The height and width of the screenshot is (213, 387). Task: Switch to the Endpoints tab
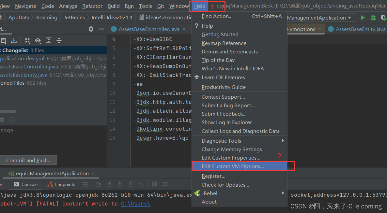point(61,184)
